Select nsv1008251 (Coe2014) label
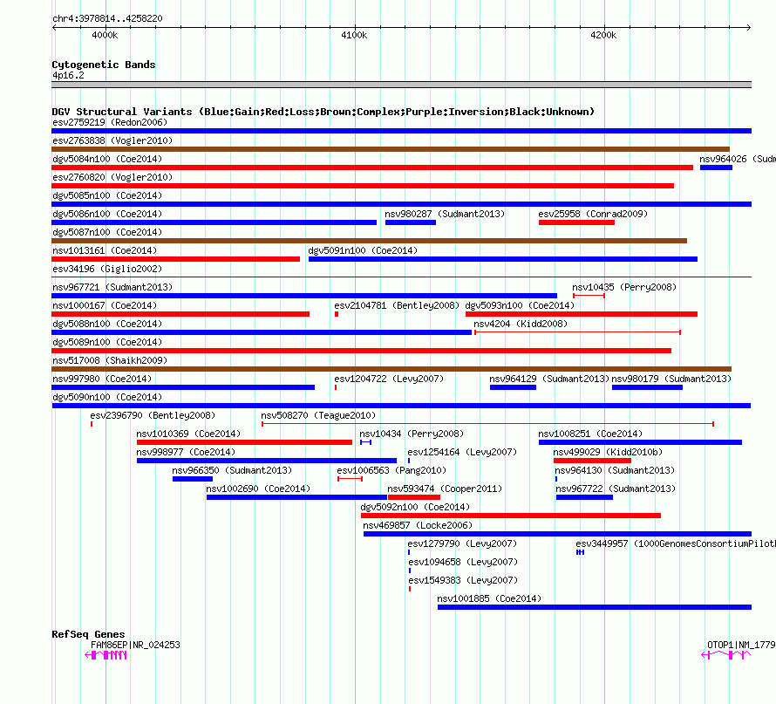This screenshot has height=704, width=776. pyautogui.click(x=590, y=434)
